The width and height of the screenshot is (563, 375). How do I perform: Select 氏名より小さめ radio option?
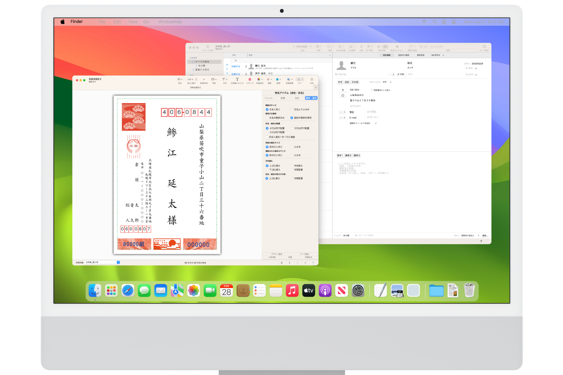[292, 110]
